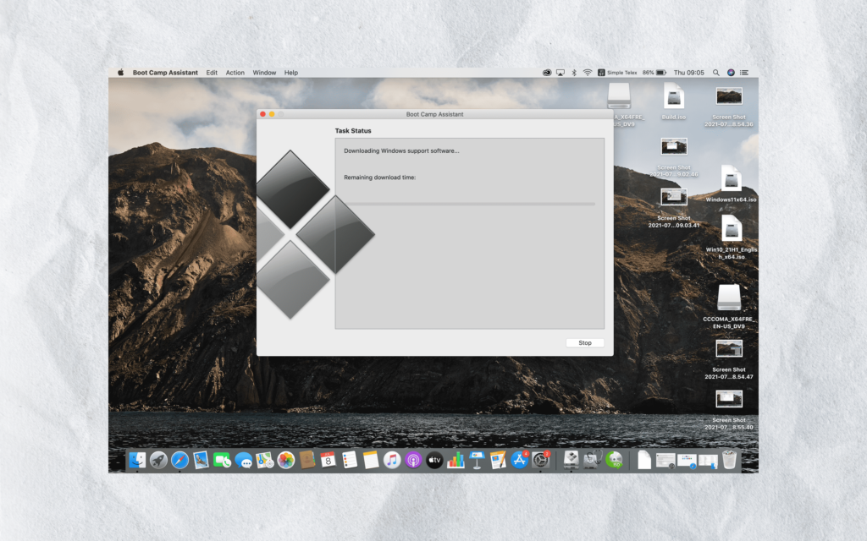This screenshot has width=867, height=541.
Task: Click 'Remaining download time:' label
Action: (x=380, y=178)
